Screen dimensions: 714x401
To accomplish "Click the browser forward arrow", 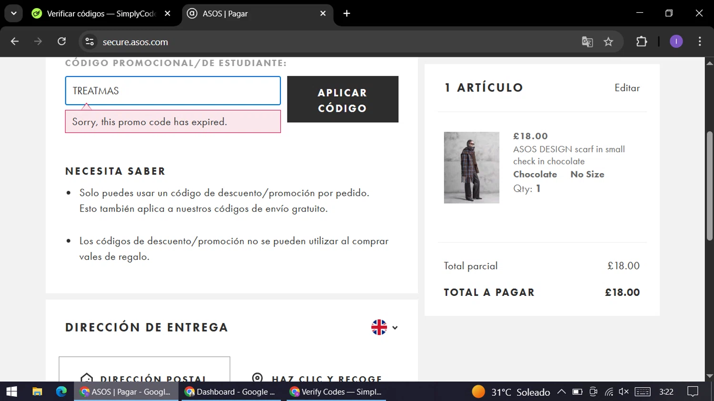I will click(x=38, y=41).
